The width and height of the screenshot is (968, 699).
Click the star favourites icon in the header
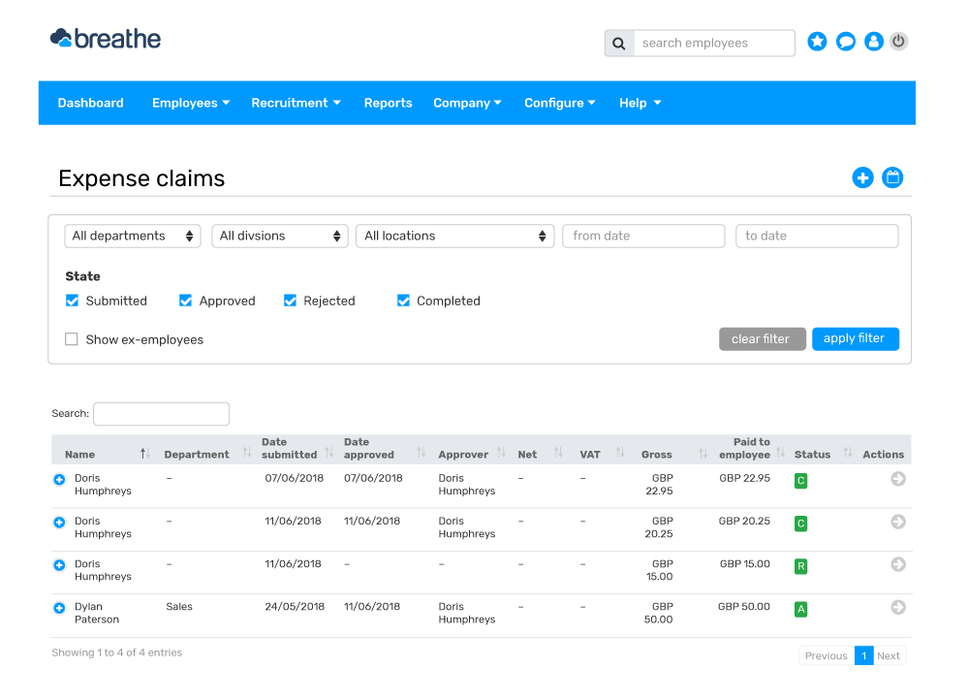pyautogui.click(x=817, y=42)
